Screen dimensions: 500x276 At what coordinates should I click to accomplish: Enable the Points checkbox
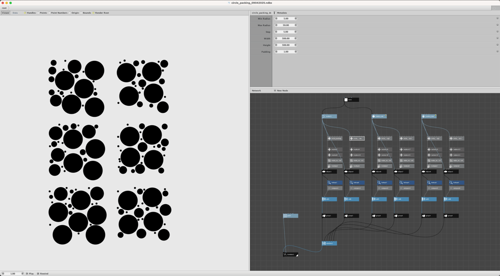pos(38,13)
